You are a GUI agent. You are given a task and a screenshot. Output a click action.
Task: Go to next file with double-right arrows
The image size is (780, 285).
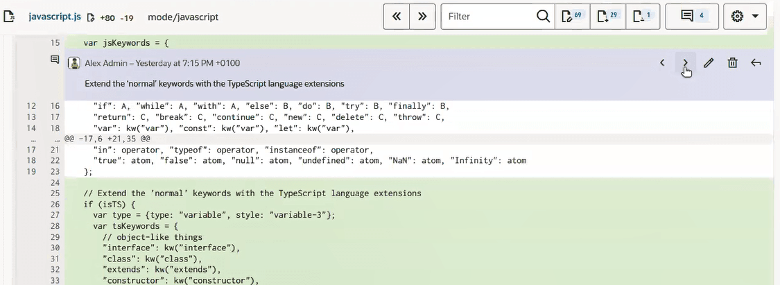(422, 17)
